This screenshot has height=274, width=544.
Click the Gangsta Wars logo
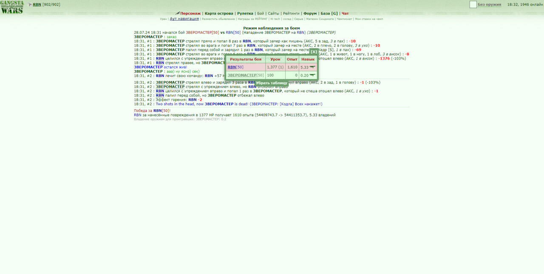pos(12,7)
